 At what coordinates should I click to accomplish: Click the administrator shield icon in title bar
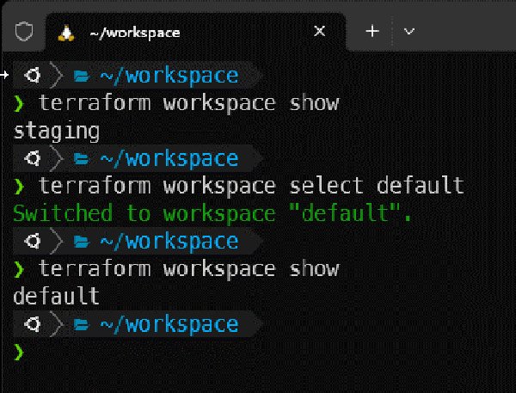tap(25, 32)
